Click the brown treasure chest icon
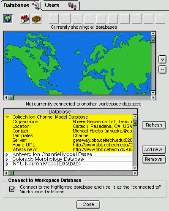The width and height of the screenshot is (169, 211). 36,19
